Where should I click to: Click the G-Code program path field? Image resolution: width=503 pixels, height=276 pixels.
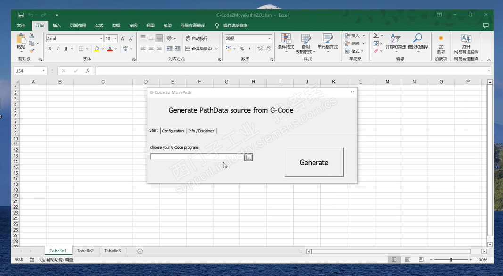click(x=197, y=157)
